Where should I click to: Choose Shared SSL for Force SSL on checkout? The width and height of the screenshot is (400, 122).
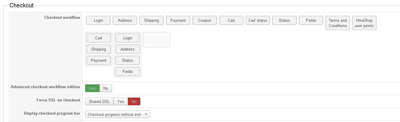(x=99, y=101)
